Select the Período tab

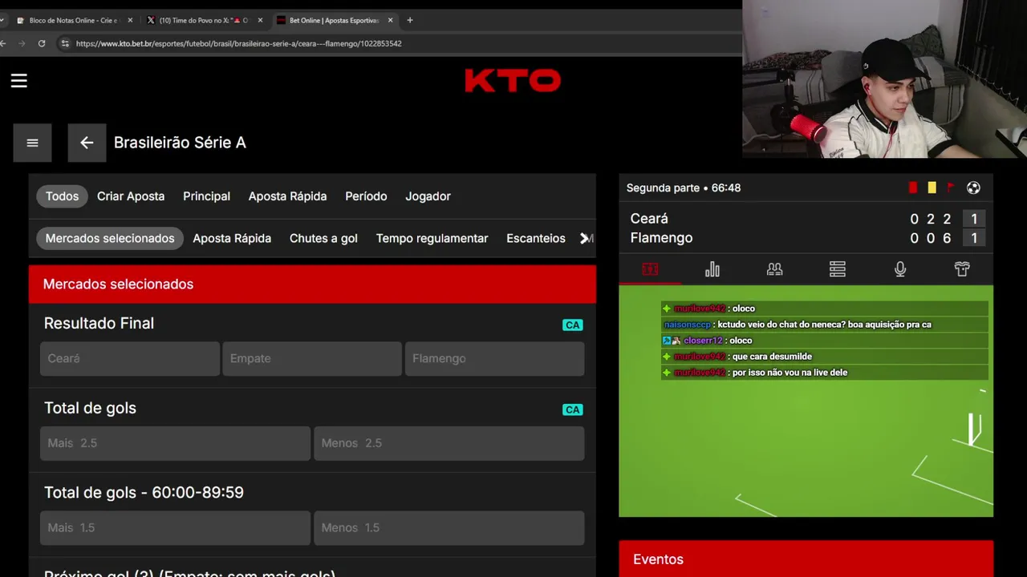(366, 196)
